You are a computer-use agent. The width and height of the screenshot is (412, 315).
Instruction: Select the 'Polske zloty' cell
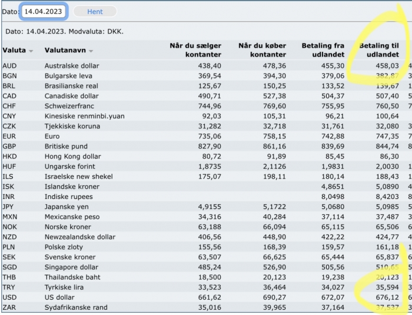(64, 247)
